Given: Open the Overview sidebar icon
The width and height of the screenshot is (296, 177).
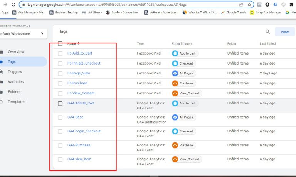Looking at the screenshot, I should 2,52.
